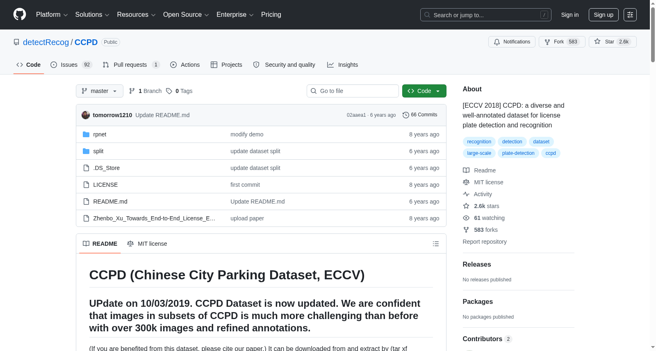Go to the Actions tab
Image resolution: width=656 pixels, height=351 pixels.
pyautogui.click(x=185, y=65)
